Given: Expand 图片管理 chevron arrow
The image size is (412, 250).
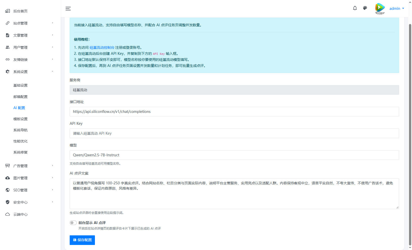Looking at the screenshot, I should point(53,178).
